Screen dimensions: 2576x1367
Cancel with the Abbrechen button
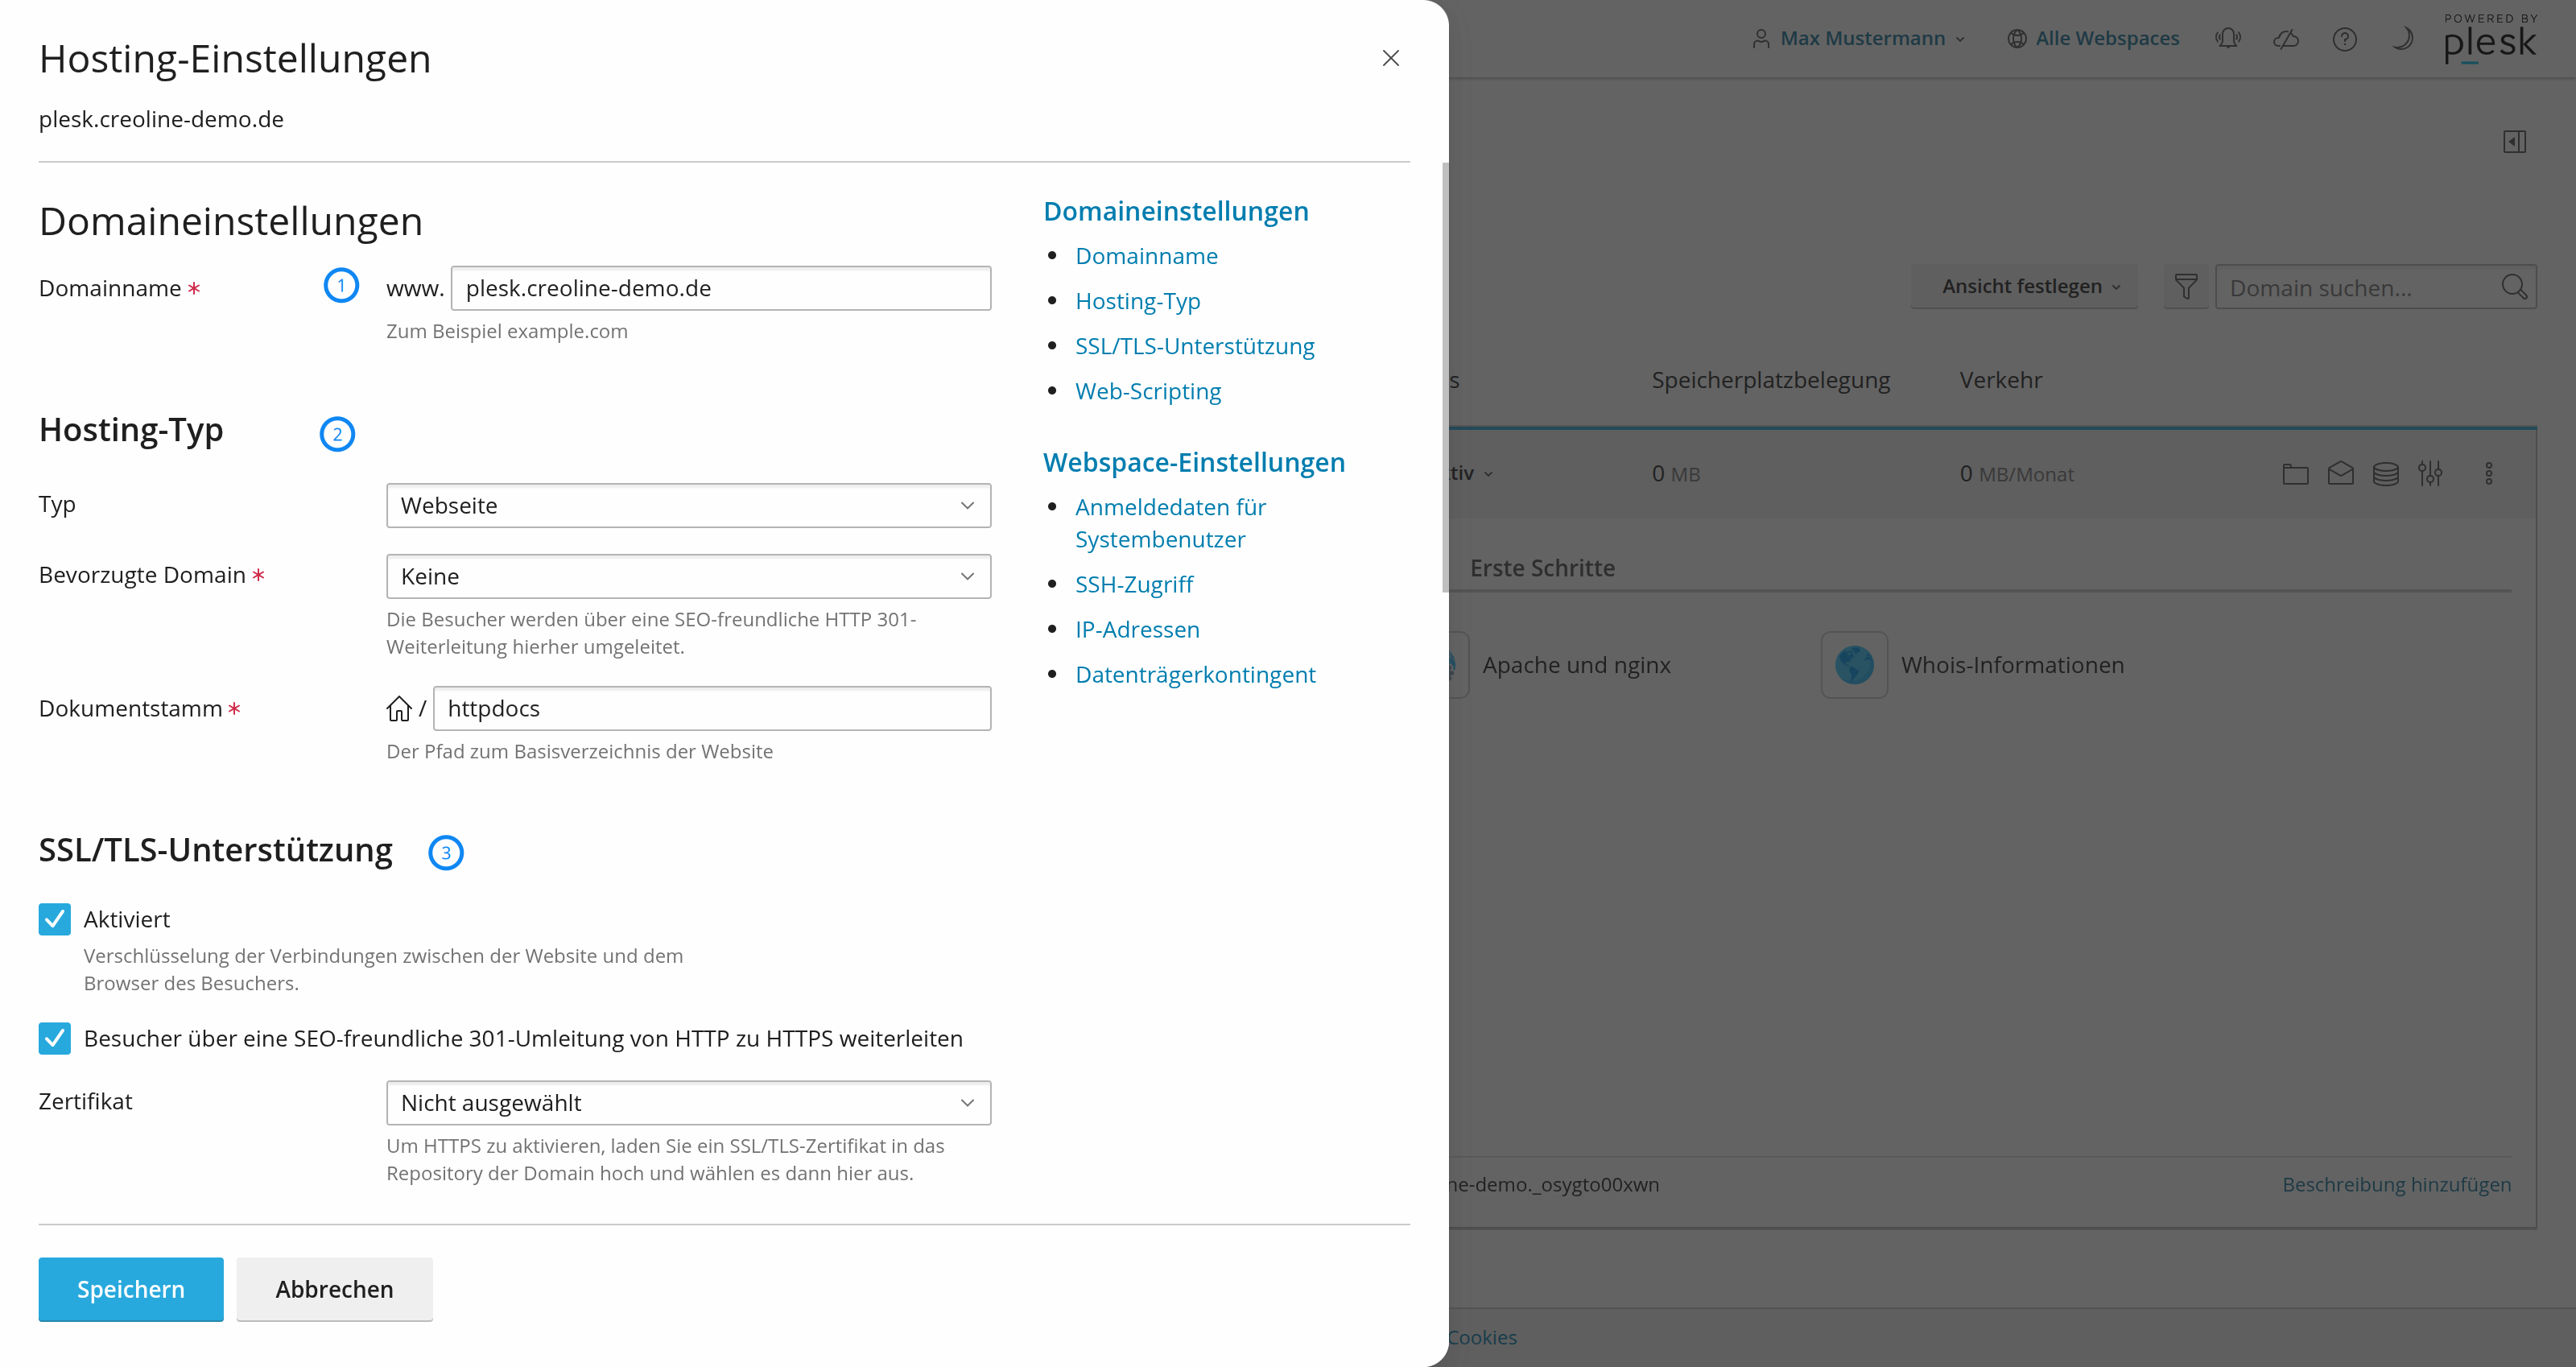coord(334,1289)
